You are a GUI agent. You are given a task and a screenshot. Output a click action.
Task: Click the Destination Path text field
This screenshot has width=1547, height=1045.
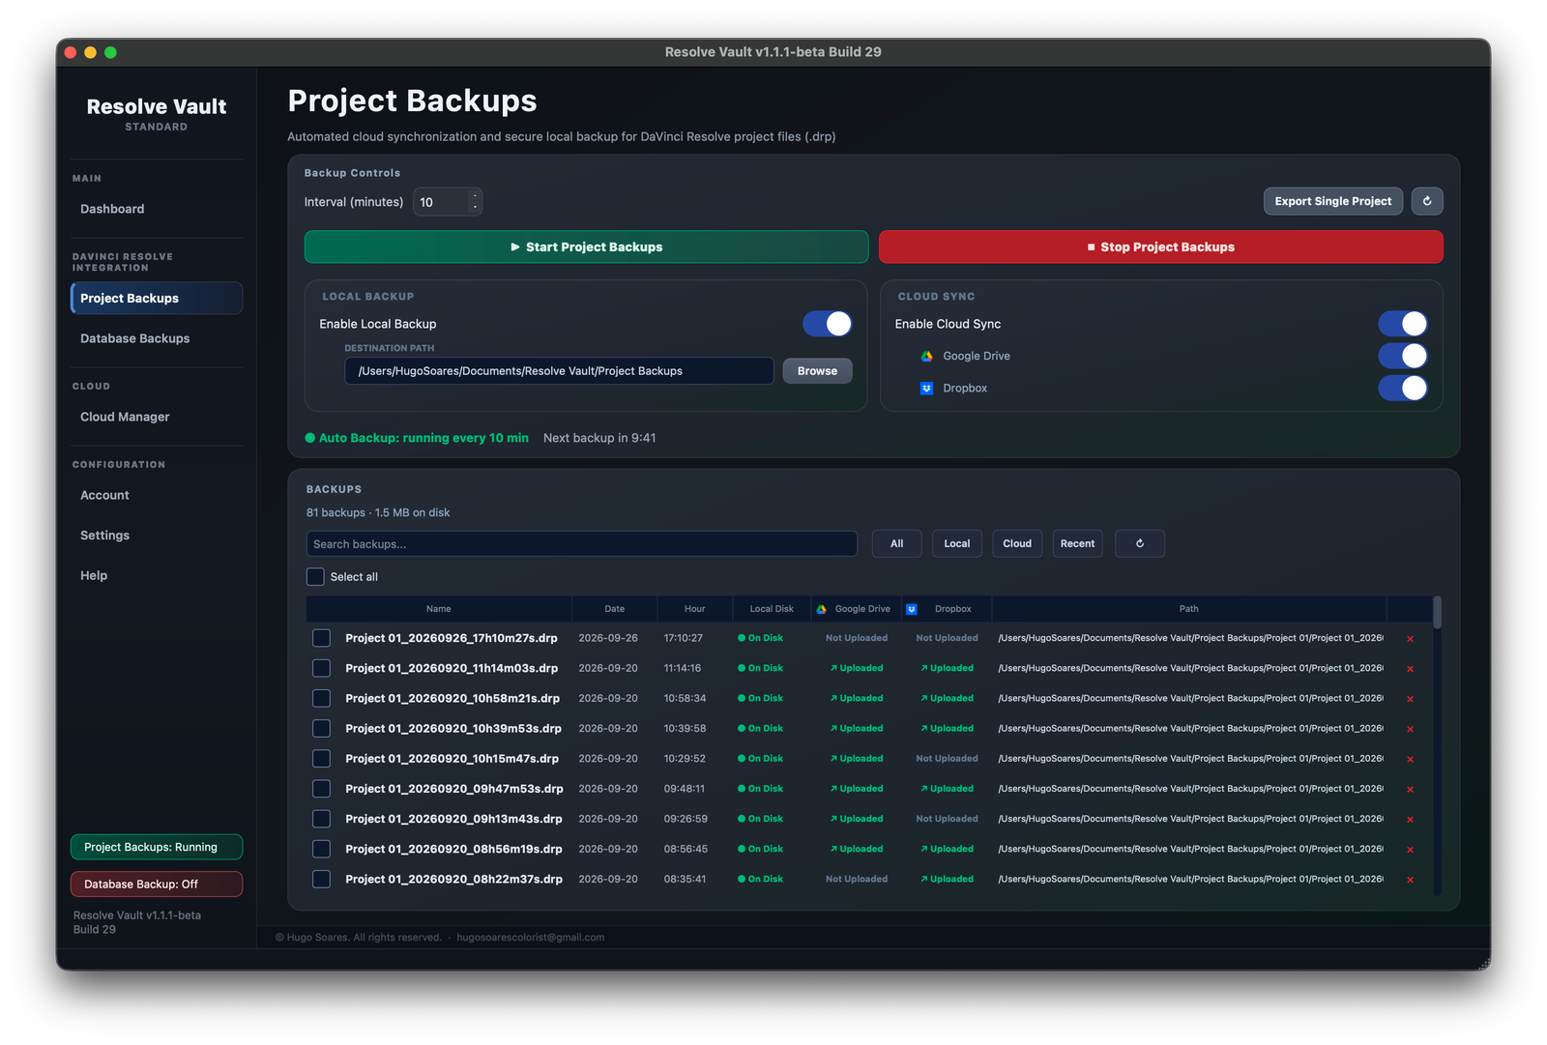coord(559,371)
